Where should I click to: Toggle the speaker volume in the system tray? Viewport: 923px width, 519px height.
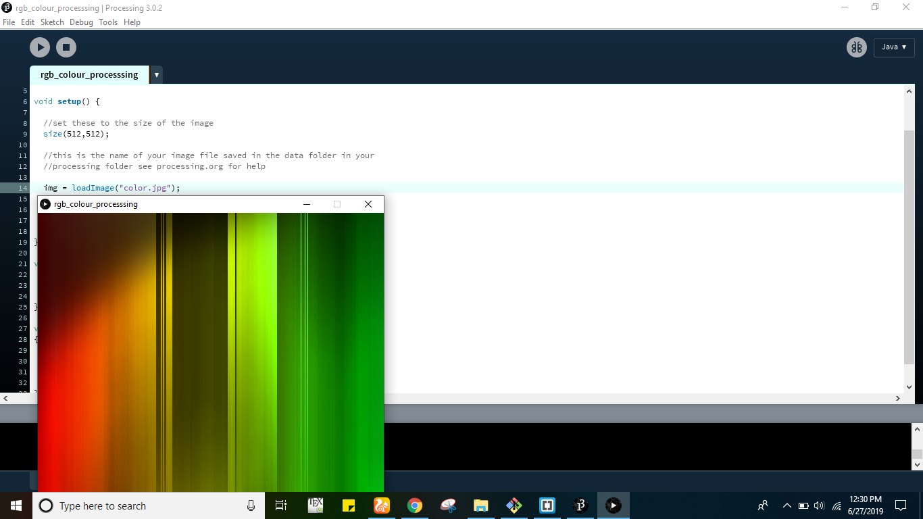tap(818, 505)
